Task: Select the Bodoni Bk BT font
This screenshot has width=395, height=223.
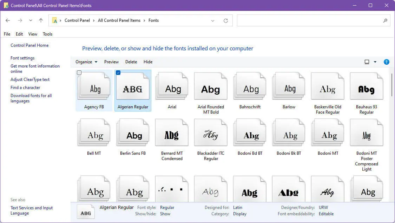Action: (x=289, y=133)
